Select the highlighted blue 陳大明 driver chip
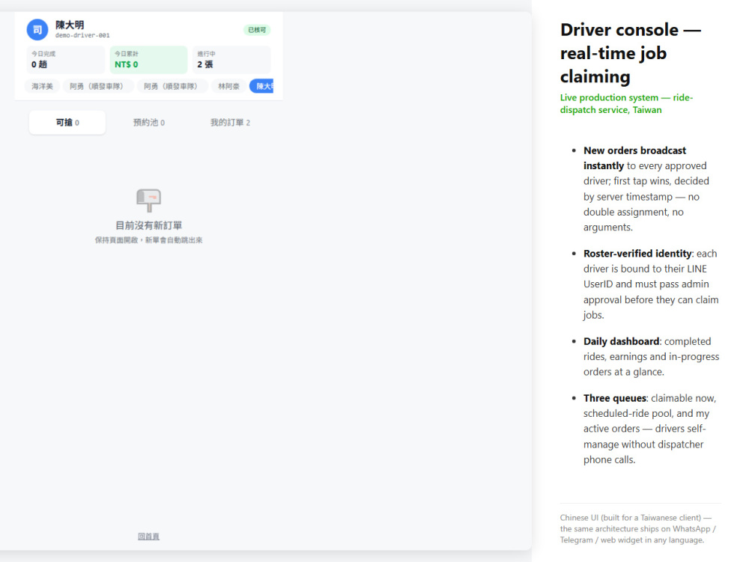This screenshot has width=749, height=562. point(261,86)
